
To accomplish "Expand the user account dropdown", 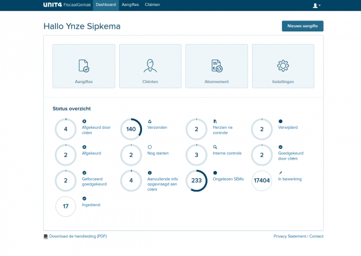I will tap(316, 5).
